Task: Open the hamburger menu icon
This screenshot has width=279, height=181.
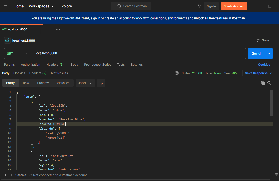Action: [6, 6]
